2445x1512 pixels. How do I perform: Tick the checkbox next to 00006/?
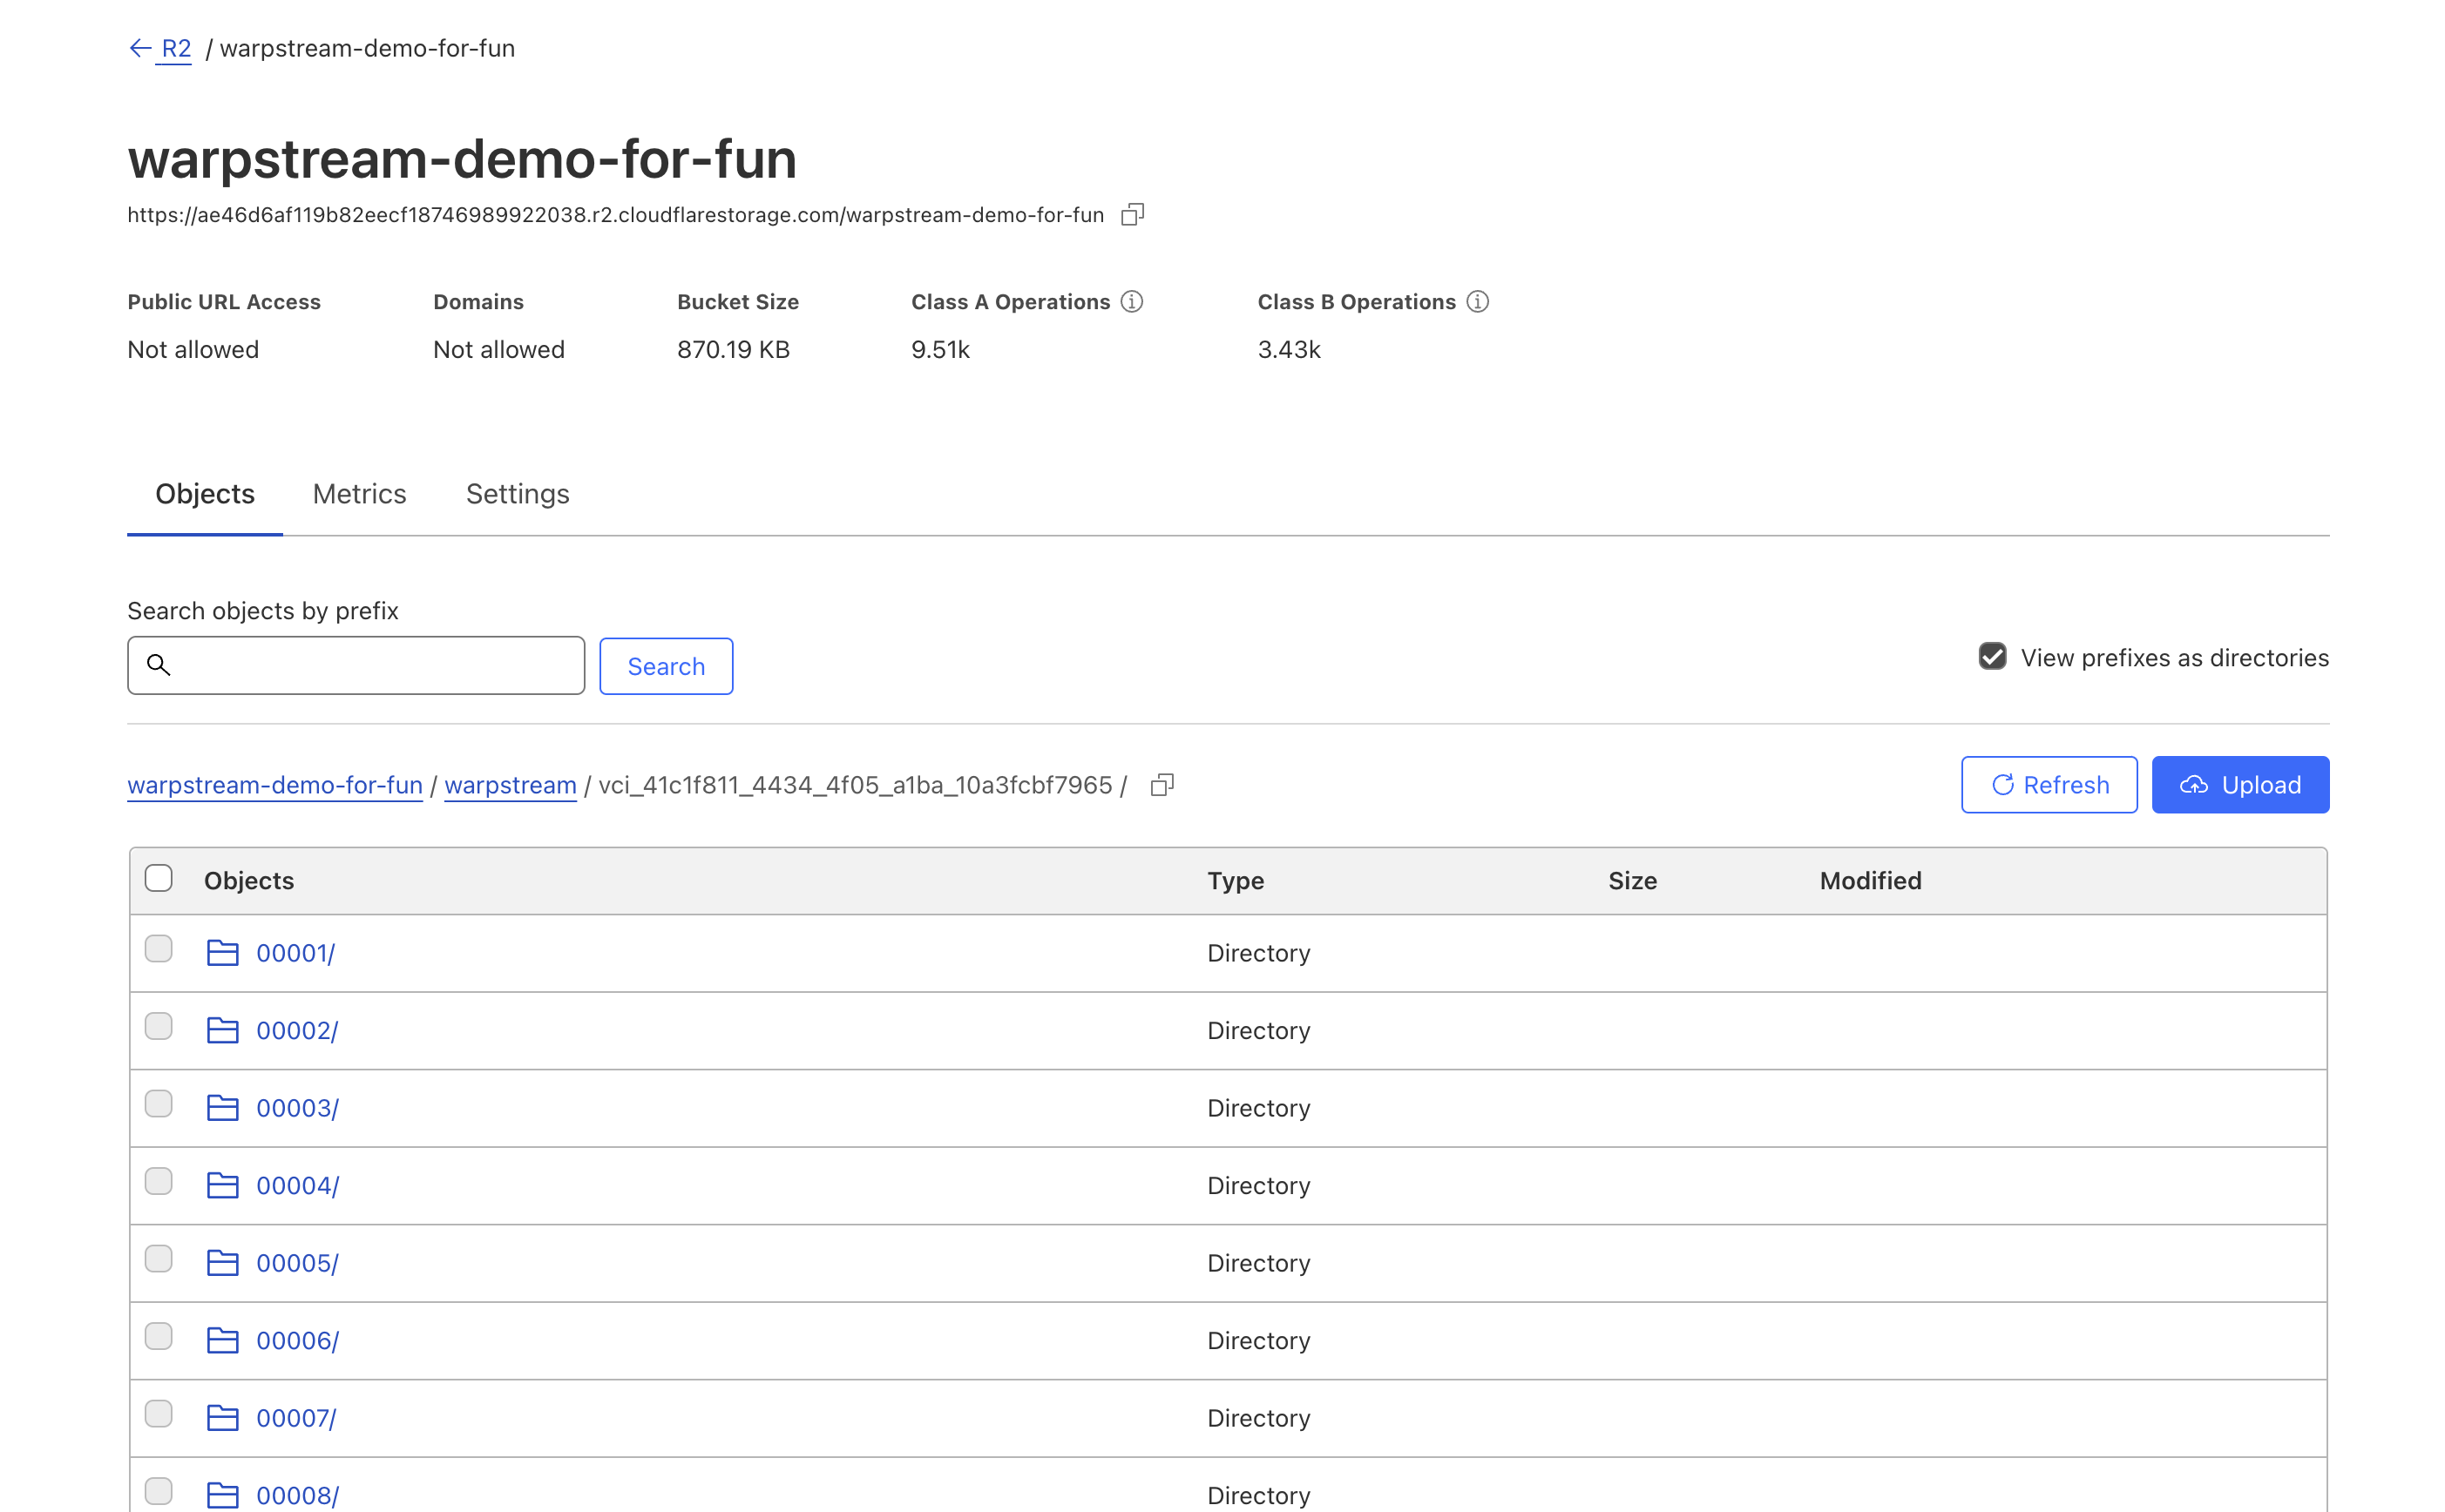tap(158, 1337)
